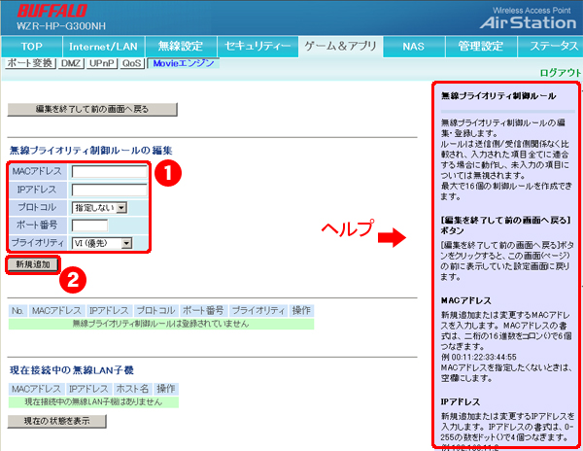Focus the MACアドレス input field
This screenshot has height=451, width=583.
point(109,172)
